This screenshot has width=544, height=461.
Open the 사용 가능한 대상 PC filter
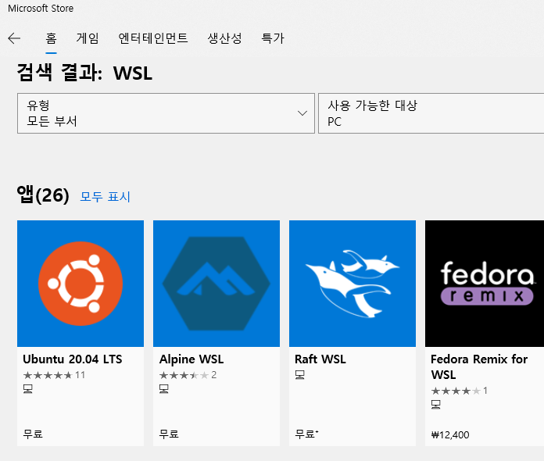431,113
